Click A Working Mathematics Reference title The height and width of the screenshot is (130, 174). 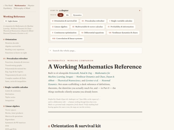coord(95,67)
